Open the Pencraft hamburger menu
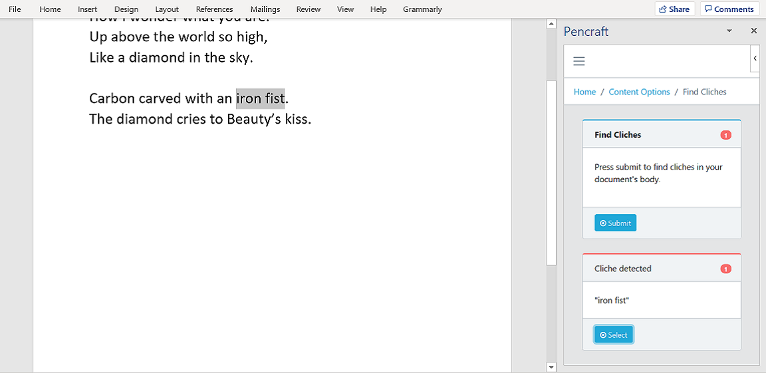This screenshot has width=766, height=373. 579,61
